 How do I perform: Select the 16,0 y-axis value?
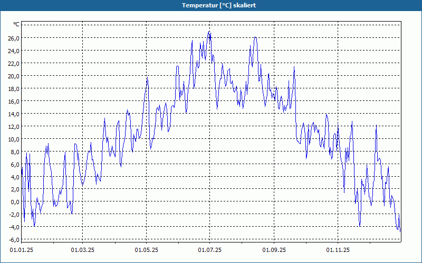[x=14, y=101]
